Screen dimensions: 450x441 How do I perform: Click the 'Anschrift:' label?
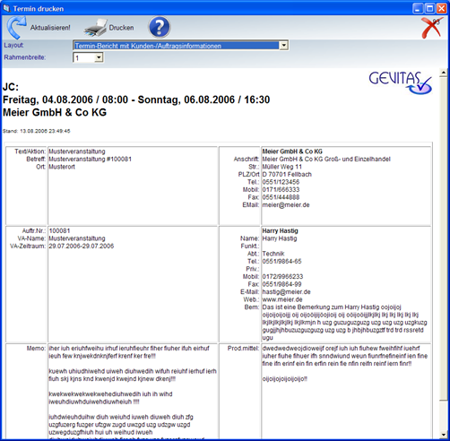tap(247, 159)
